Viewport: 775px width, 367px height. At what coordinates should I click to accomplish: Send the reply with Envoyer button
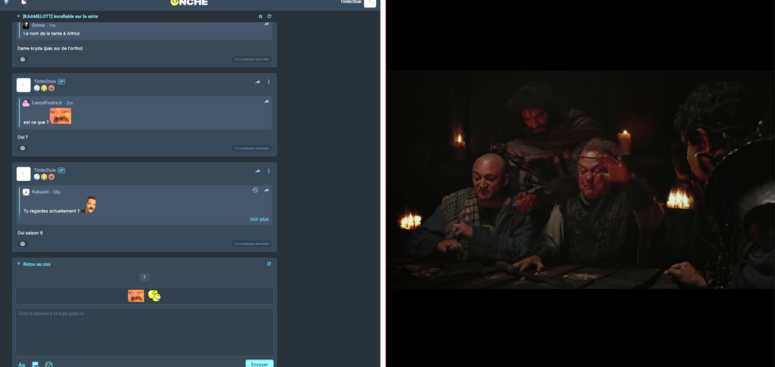point(260,364)
